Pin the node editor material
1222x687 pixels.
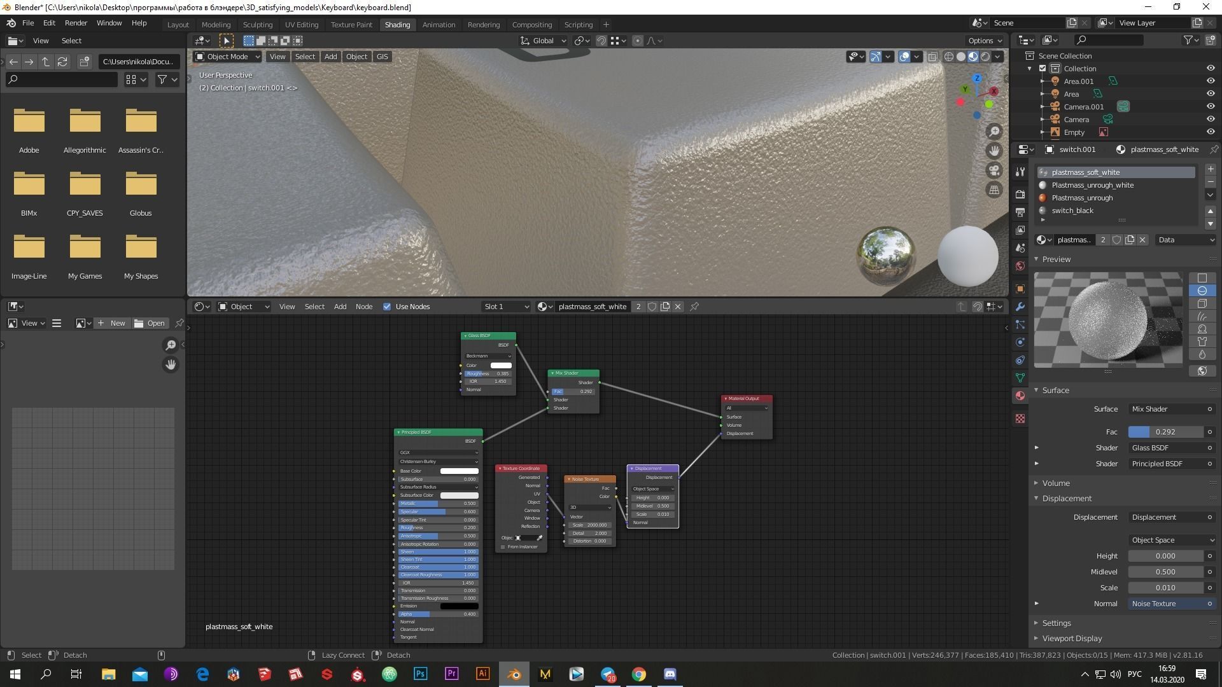click(694, 307)
